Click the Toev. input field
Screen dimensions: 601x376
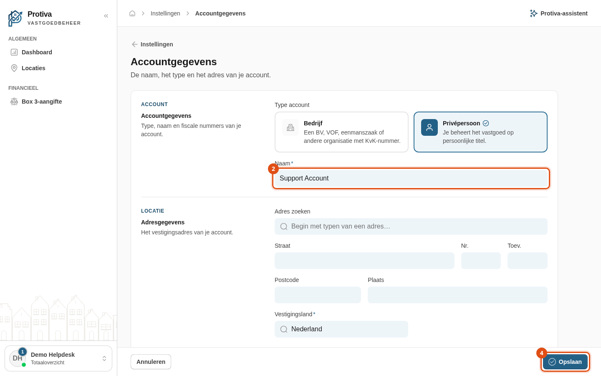click(528, 261)
